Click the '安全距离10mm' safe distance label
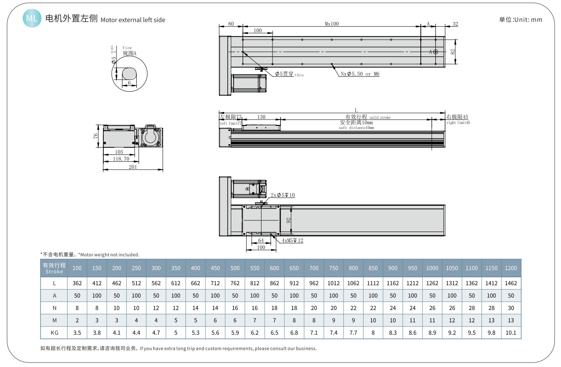561x367 pixels. click(x=356, y=123)
